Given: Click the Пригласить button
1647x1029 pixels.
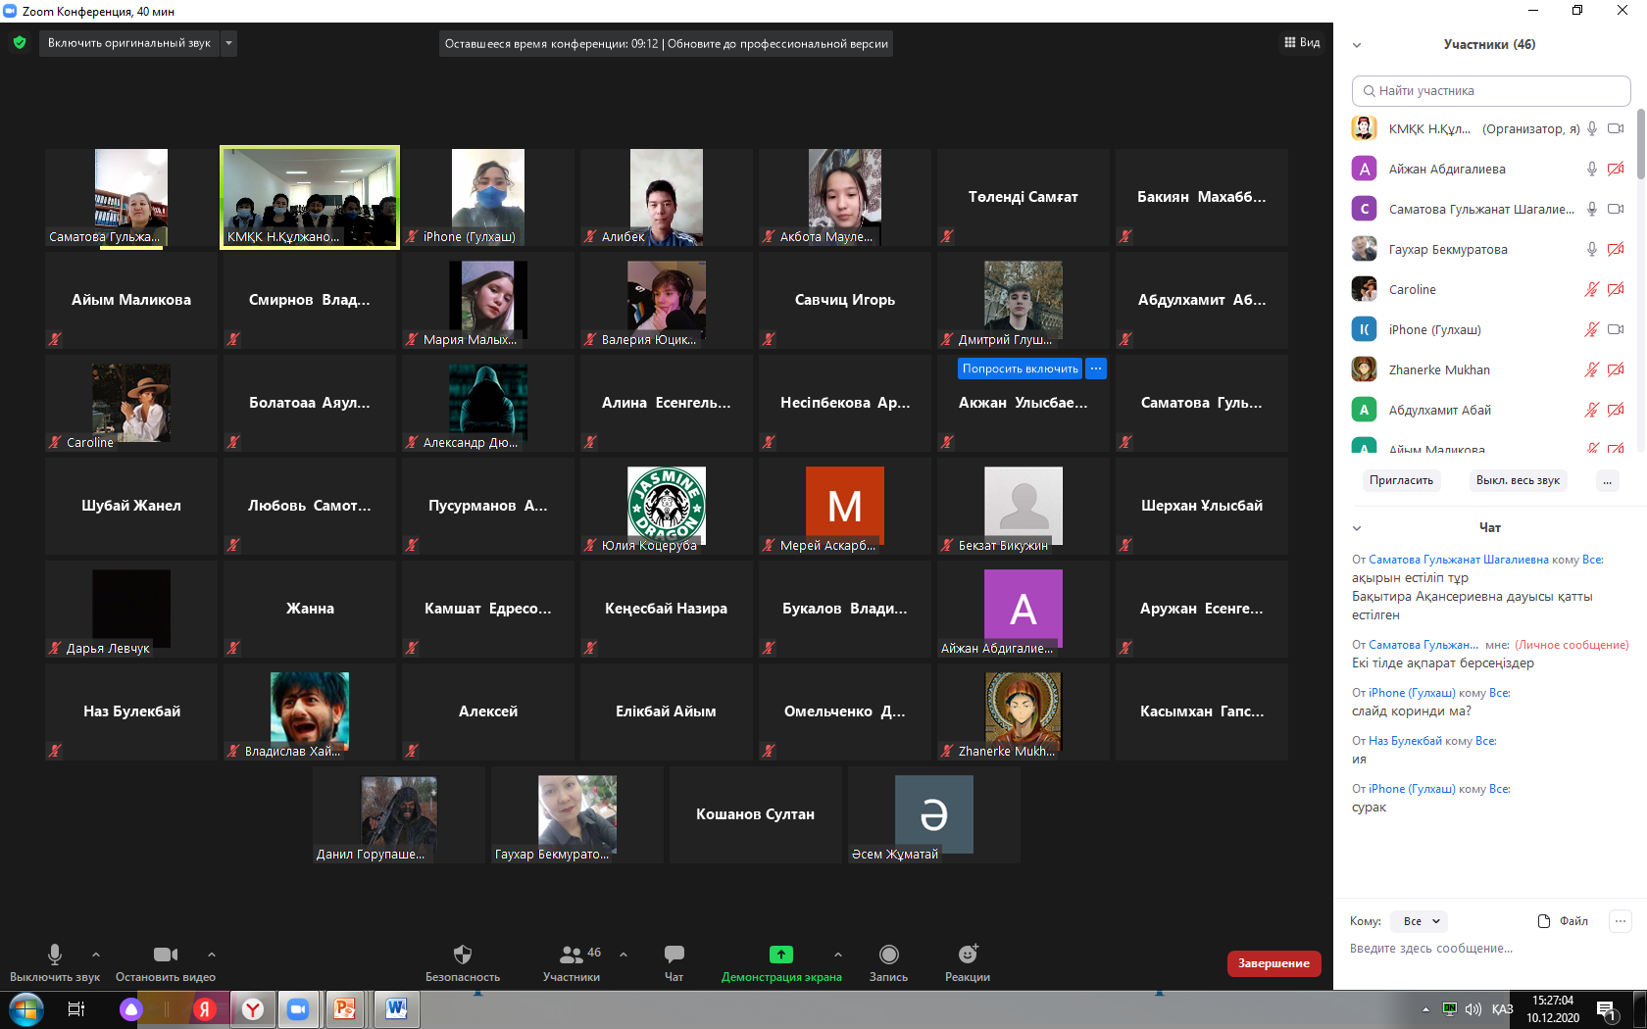Looking at the screenshot, I should click(1401, 480).
